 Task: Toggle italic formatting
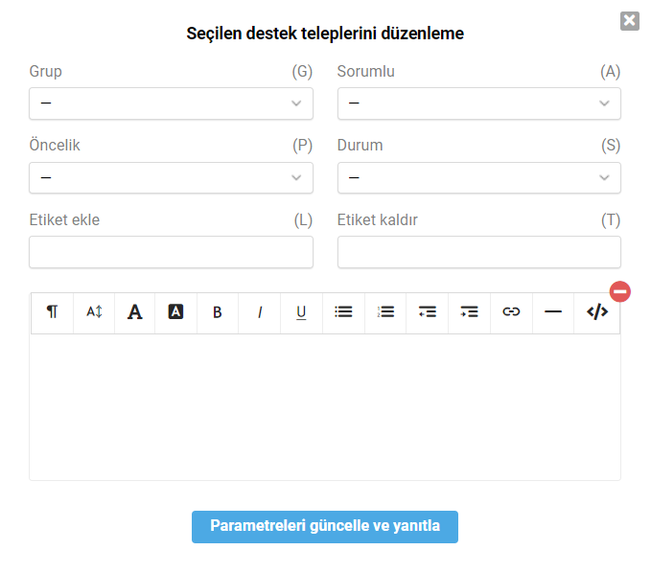(x=260, y=312)
